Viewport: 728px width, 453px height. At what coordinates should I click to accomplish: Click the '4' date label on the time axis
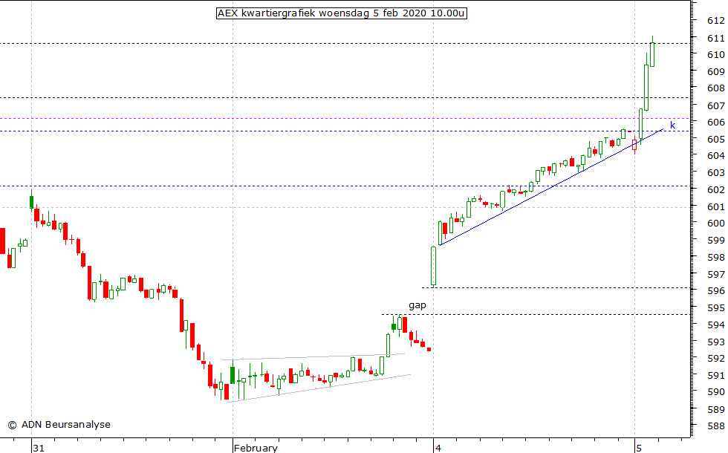pos(438,448)
